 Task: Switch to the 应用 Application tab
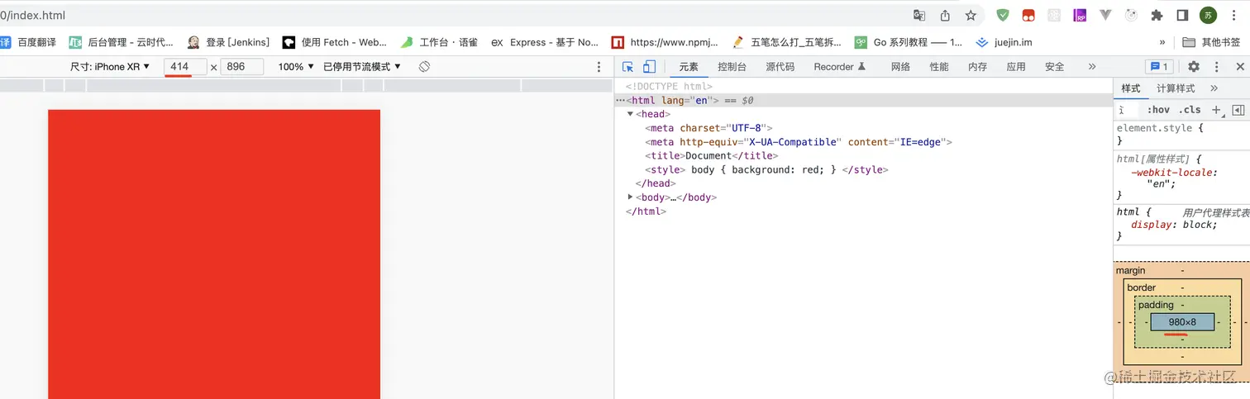click(1016, 67)
